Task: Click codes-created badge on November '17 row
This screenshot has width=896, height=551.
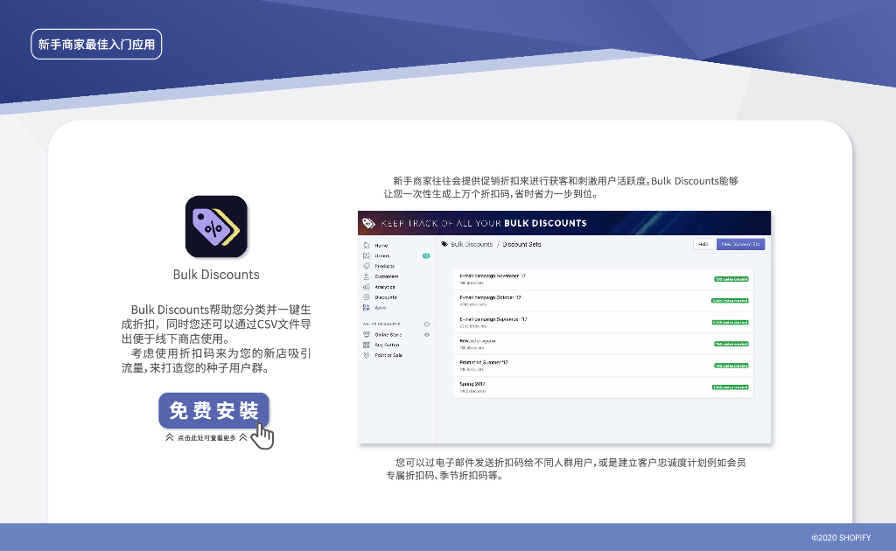Action: [731, 279]
